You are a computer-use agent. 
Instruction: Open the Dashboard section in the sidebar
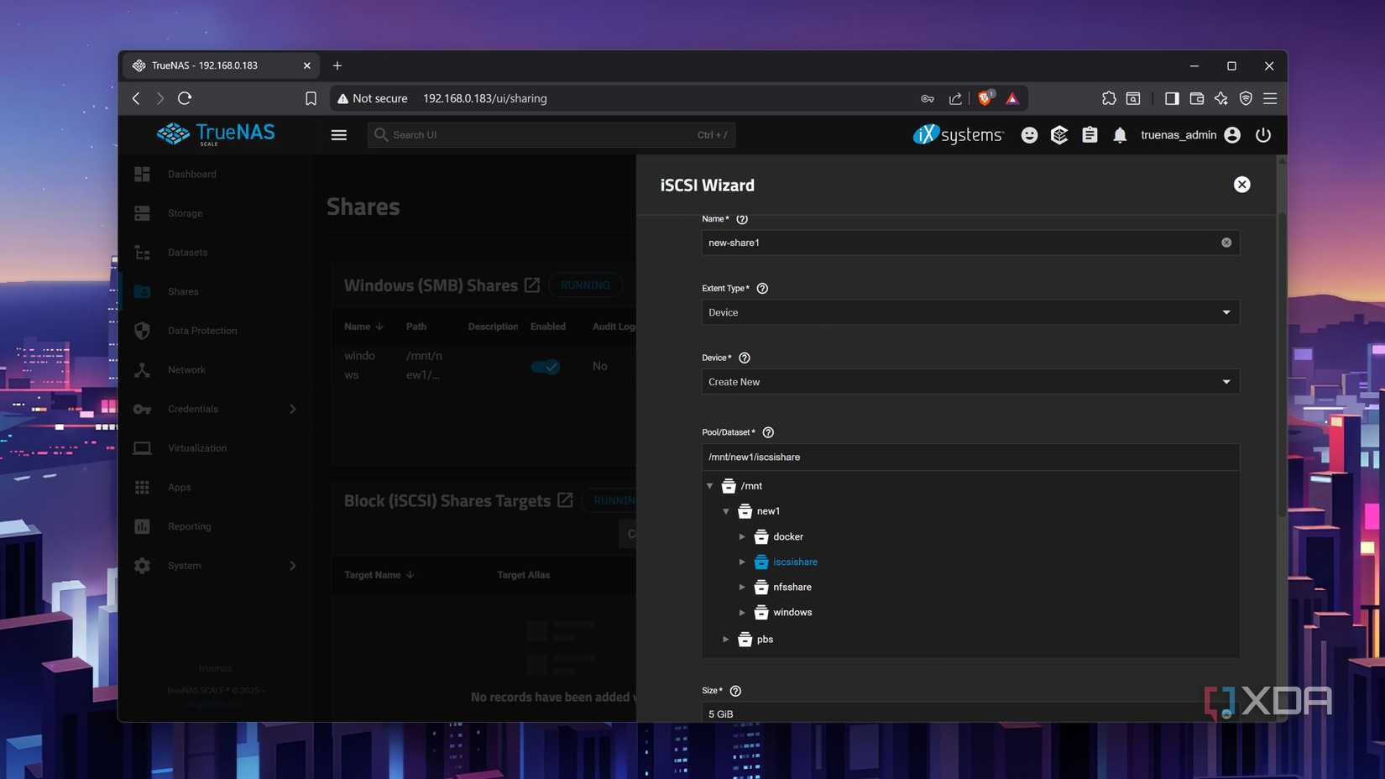(x=191, y=174)
